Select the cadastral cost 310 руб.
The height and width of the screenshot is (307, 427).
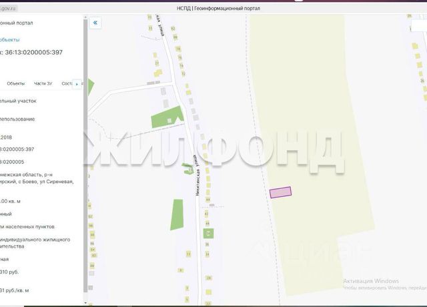pos(9,272)
